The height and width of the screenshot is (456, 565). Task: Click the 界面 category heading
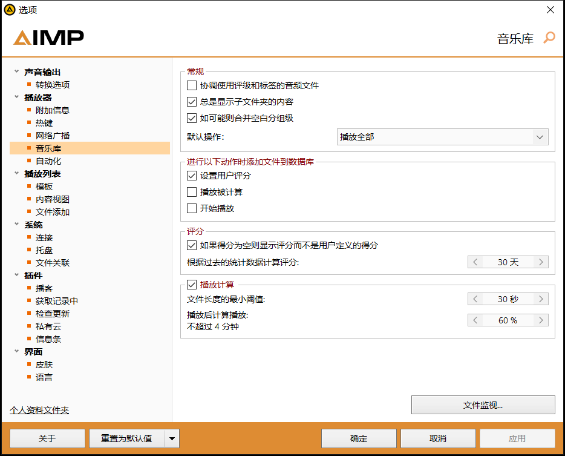[33, 351]
